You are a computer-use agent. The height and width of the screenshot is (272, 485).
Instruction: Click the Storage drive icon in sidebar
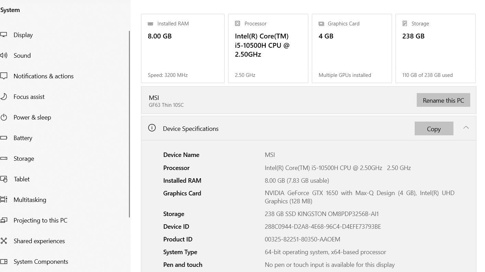(x=3, y=158)
